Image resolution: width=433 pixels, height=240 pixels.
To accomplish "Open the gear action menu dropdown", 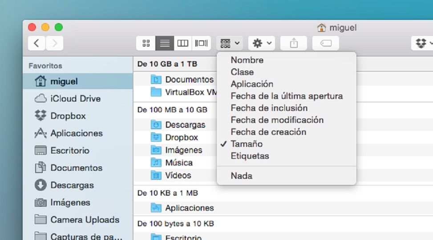I will (x=262, y=43).
